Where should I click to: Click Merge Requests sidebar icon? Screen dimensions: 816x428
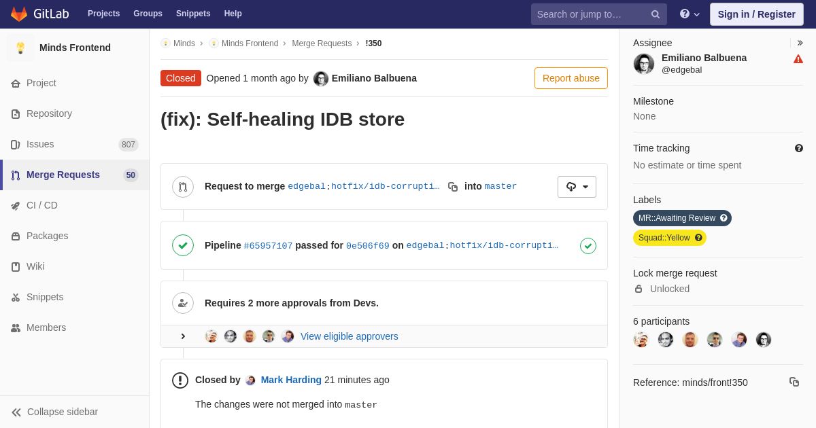pyautogui.click(x=16, y=175)
